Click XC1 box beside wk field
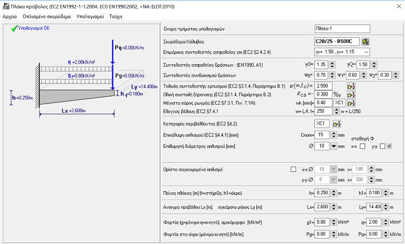The image size is (405, 244). tap(339, 103)
